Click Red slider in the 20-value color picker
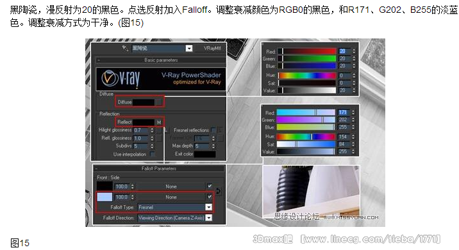 pyautogui.click(x=307, y=51)
